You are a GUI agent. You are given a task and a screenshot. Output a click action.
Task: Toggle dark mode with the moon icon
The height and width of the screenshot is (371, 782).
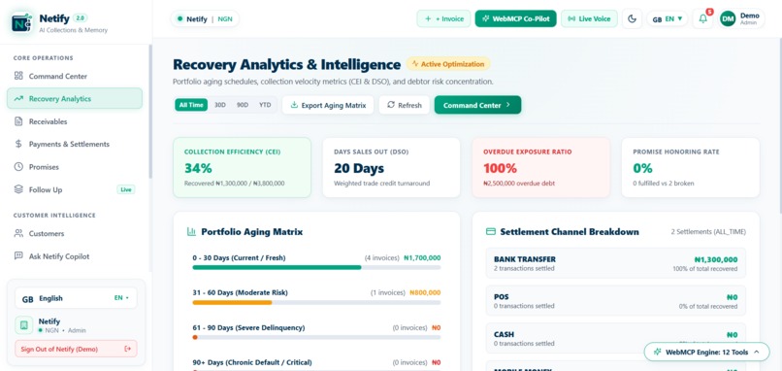pos(632,19)
